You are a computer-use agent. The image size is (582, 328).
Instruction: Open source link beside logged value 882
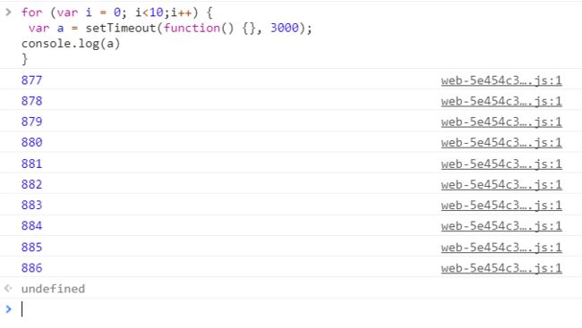click(501, 185)
